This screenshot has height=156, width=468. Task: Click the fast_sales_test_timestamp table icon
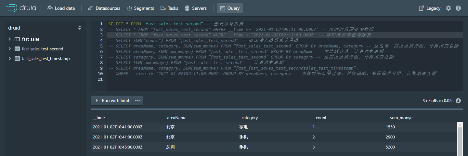coord(17,58)
